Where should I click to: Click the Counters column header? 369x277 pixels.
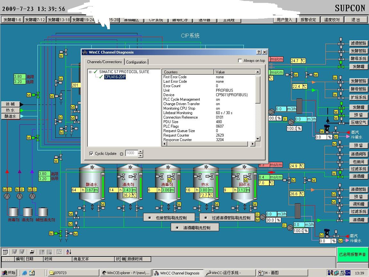click(188, 72)
